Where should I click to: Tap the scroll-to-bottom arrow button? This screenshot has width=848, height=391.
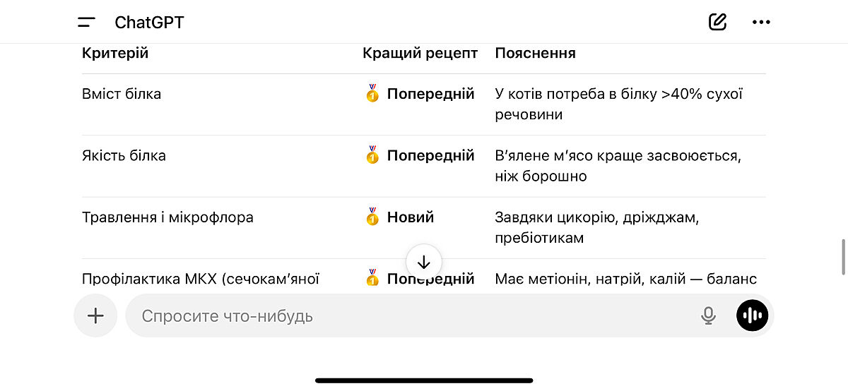pyautogui.click(x=424, y=263)
